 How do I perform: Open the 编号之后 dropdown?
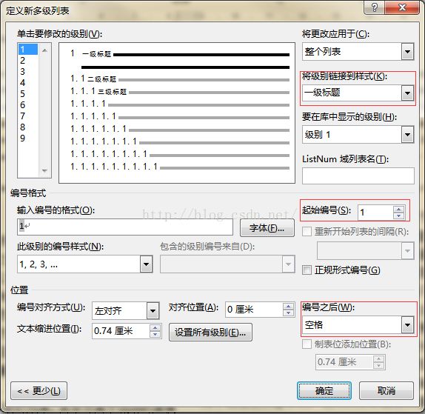click(x=407, y=325)
